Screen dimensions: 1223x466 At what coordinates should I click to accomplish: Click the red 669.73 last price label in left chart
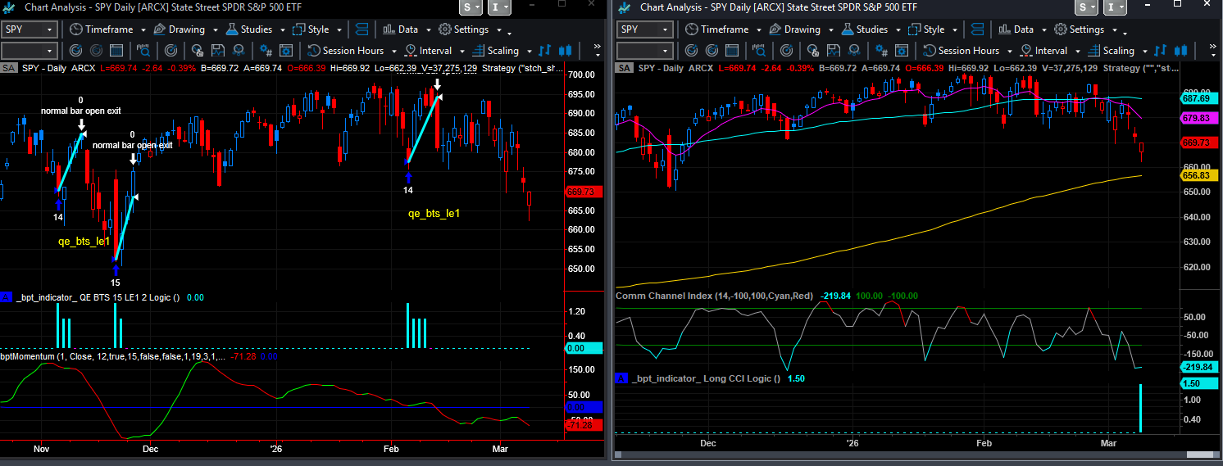click(x=583, y=192)
